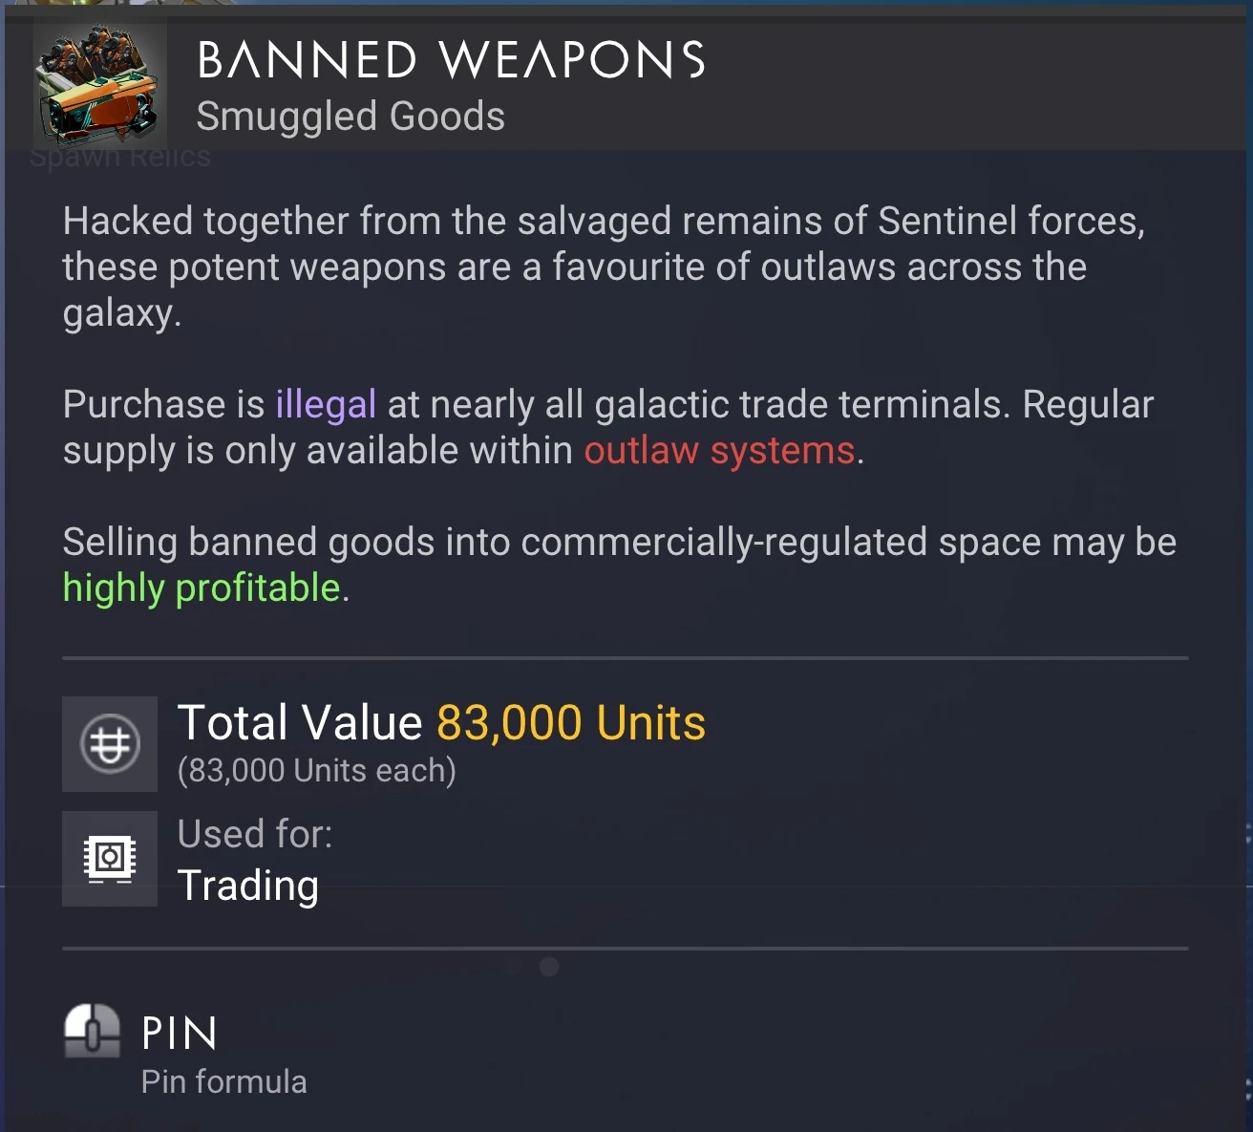The width and height of the screenshot is (1253, 1132).
Task: Select the dimmer page indicator dot
Action: (x=513, y=967)
